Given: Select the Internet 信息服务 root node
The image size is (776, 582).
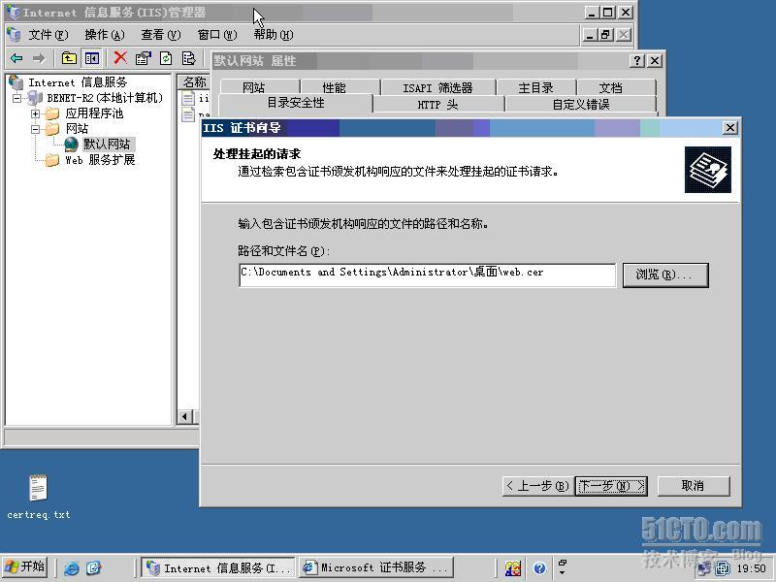Looking at the screenshot, I should click(78, 82).
